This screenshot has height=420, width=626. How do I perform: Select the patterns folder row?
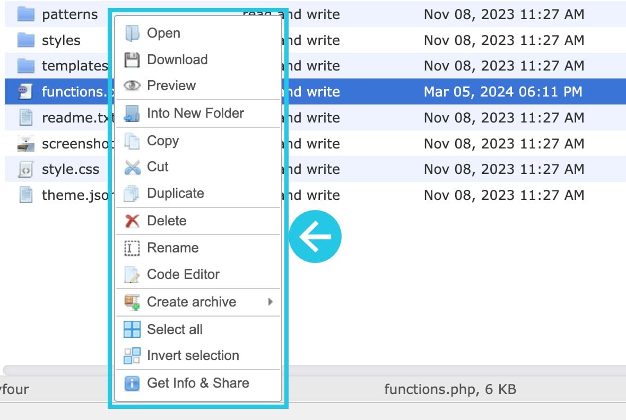[56, 14]
